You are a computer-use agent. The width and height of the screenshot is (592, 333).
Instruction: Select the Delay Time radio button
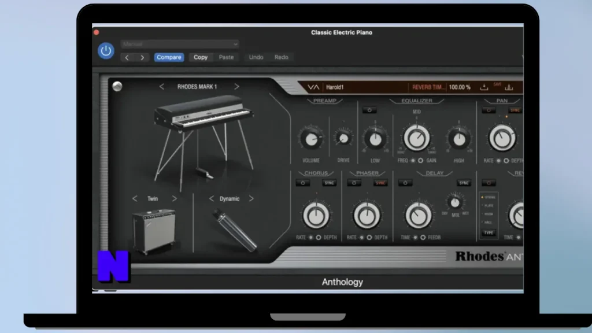(x=415, y=238)
